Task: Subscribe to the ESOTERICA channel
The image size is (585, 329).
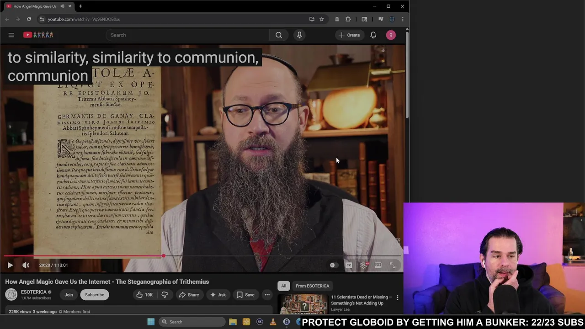Action: (x=95, y=295)
